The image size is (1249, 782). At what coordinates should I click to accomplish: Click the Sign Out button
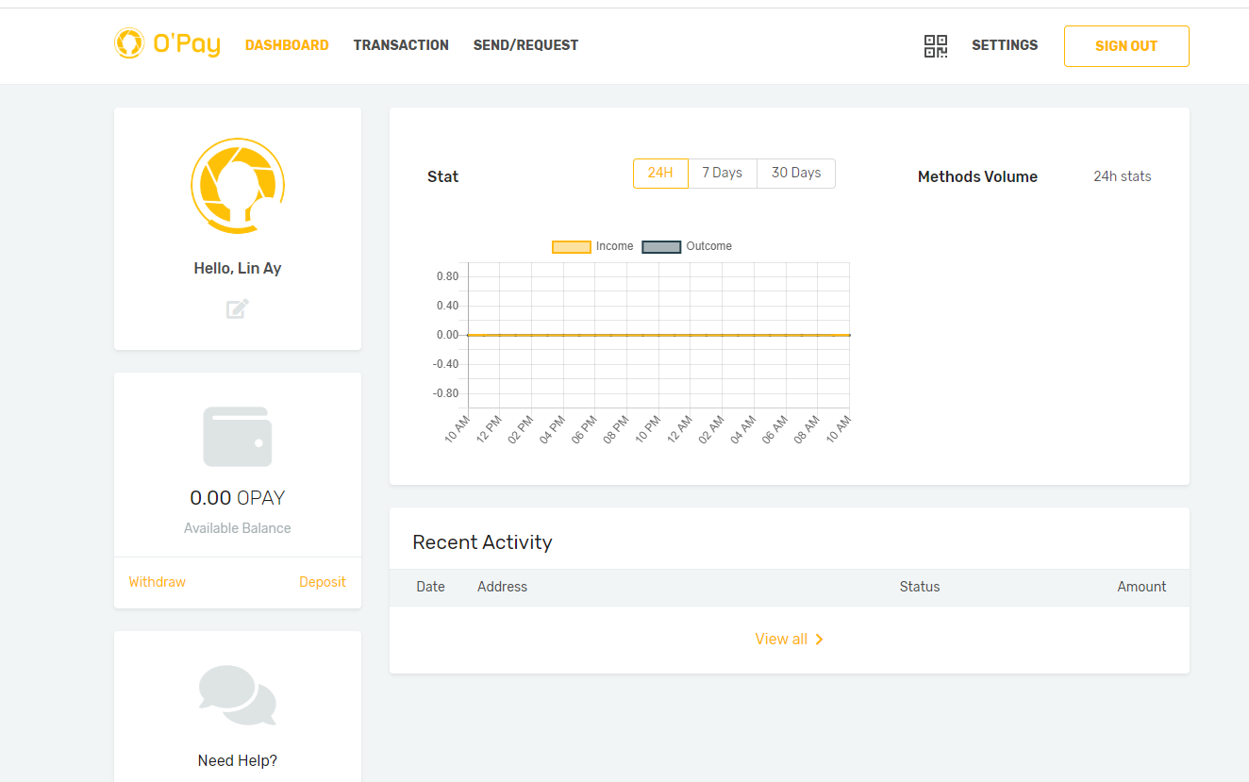[1126, 46]
